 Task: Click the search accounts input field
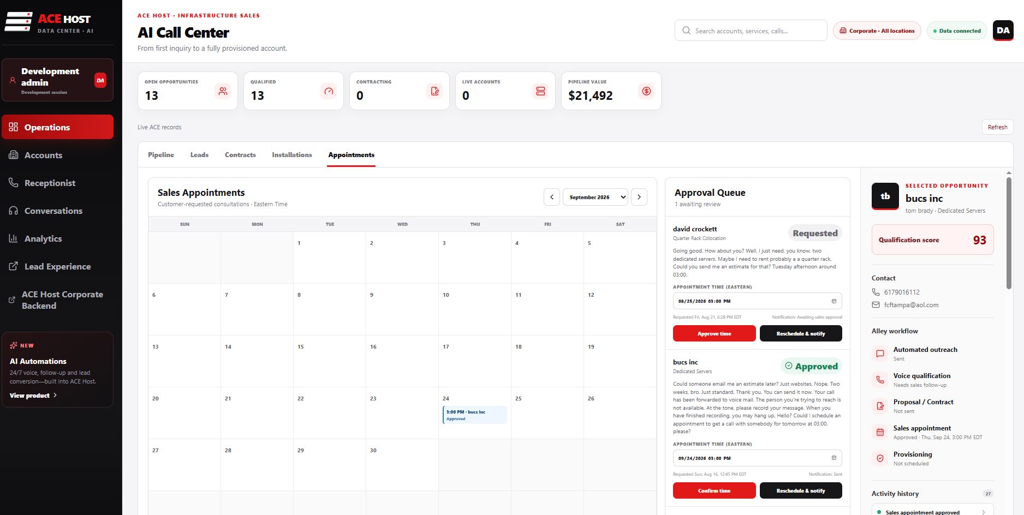click(x=751, y=31)
